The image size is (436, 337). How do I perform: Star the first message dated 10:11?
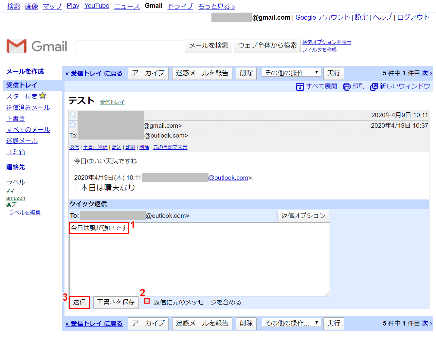(x=73, y=114)
